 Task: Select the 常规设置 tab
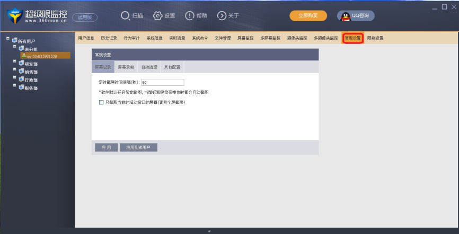[x=353, y=38]
